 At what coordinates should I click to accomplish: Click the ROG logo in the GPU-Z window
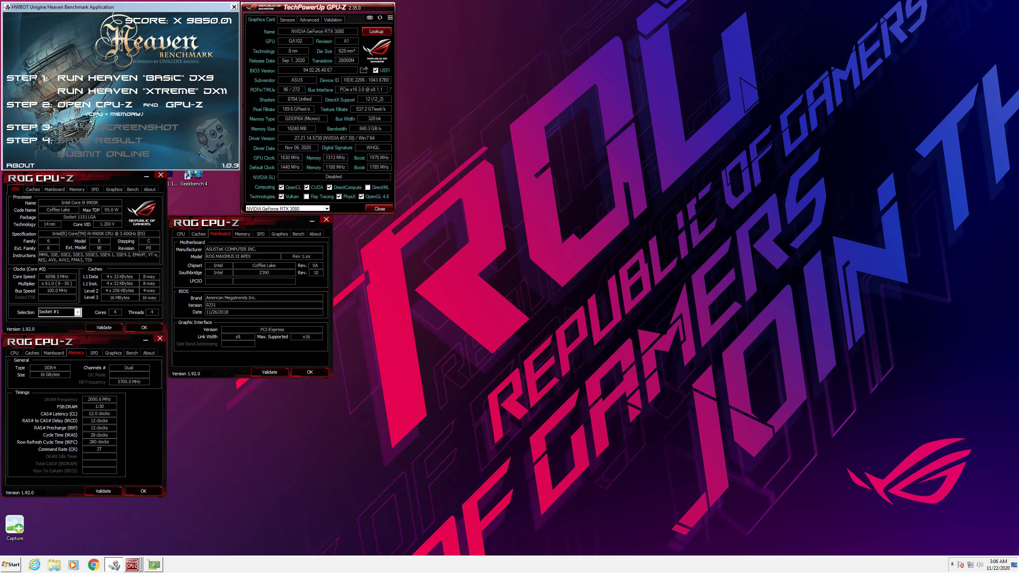(377, 51)
